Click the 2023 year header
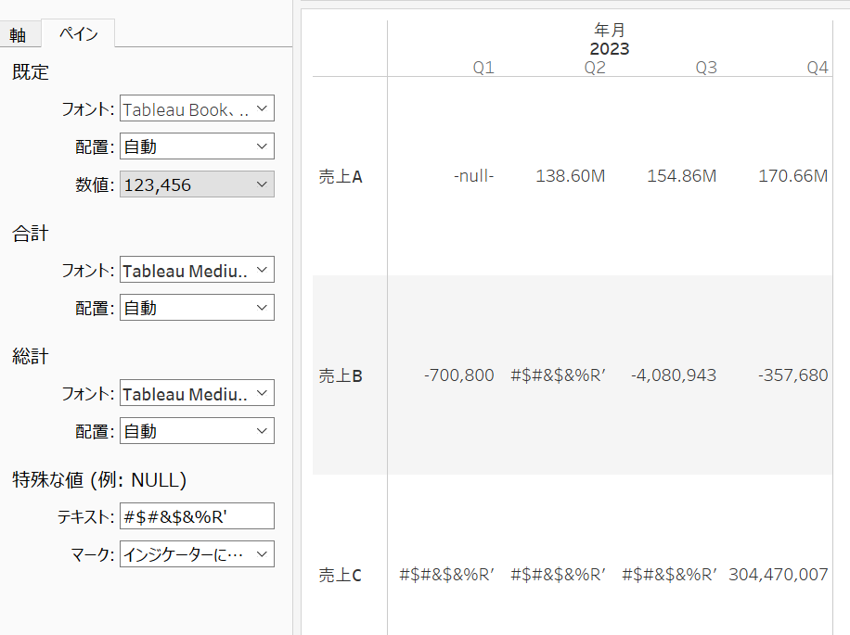Image resolution: width=850 pixels, height=635 pixels. (x=610, y=49)
